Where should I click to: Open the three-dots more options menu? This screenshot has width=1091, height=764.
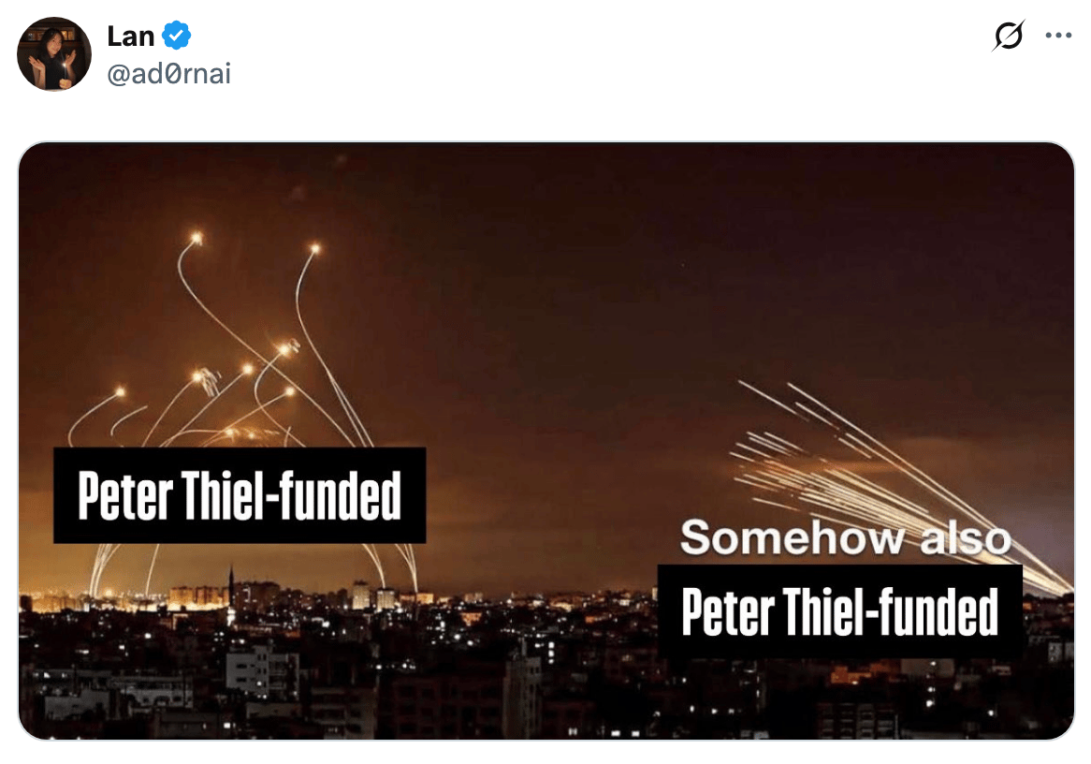[1058, 36]
